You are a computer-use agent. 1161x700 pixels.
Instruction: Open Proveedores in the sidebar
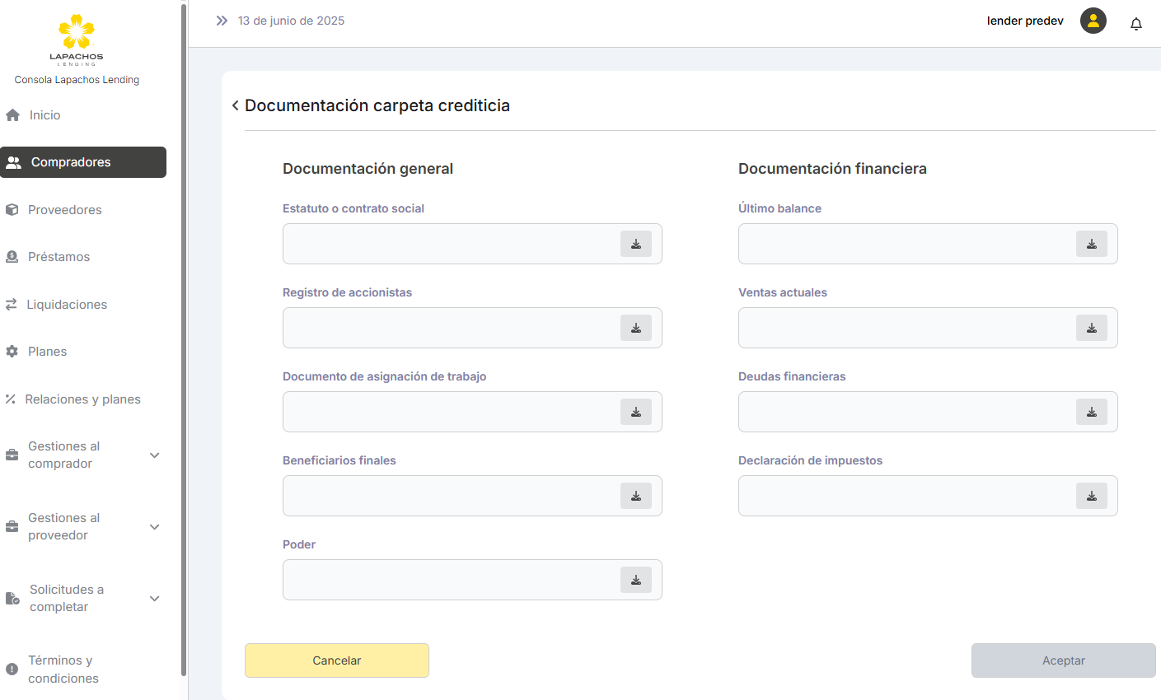(64, 210)
